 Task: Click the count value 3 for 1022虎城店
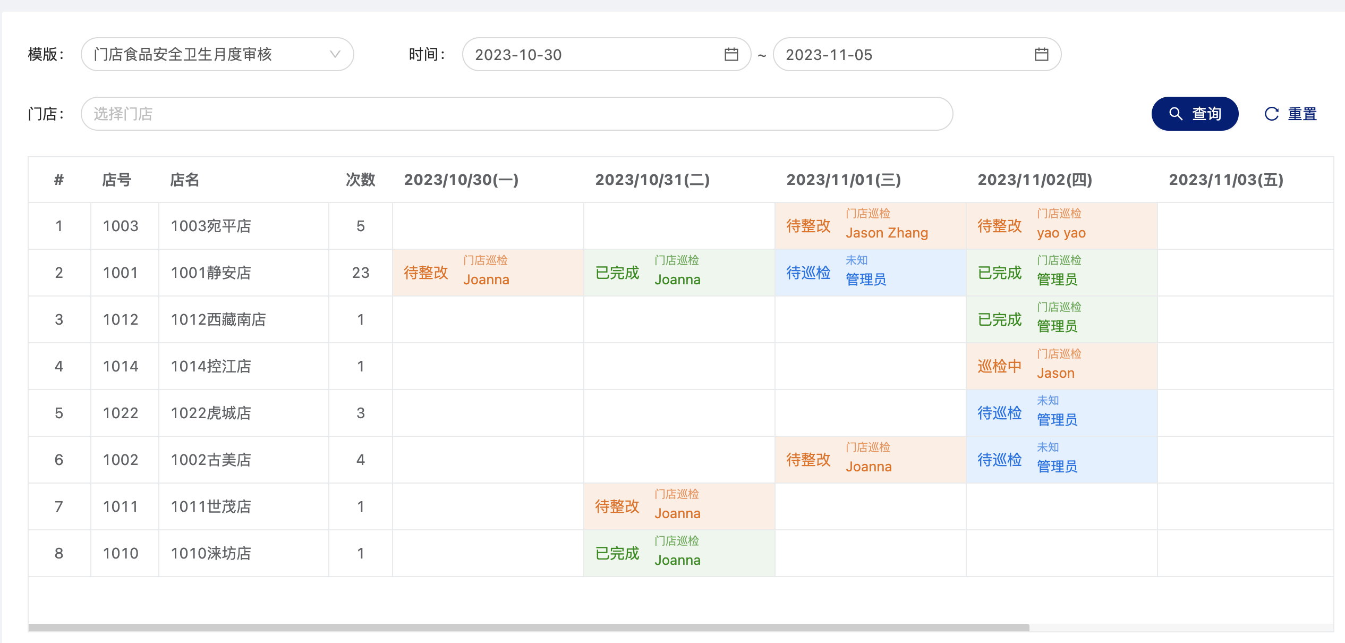coord(361,413)
